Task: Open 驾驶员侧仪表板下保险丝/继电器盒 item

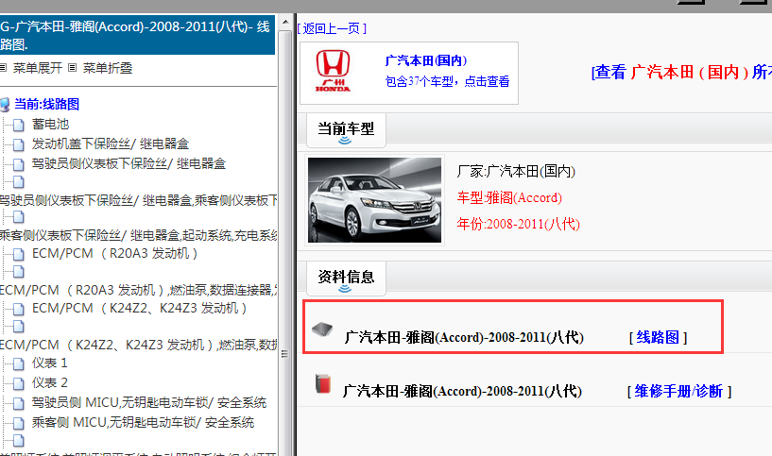Action: click(x=129, y=163)
